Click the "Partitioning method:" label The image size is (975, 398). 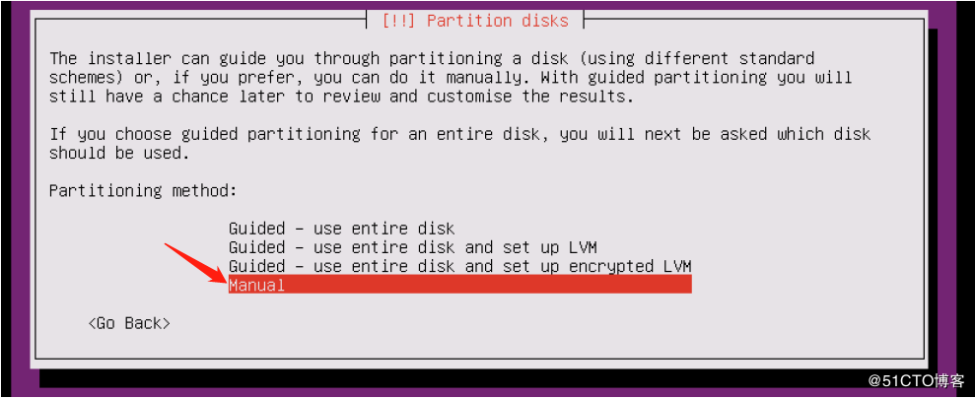(143, 190)
